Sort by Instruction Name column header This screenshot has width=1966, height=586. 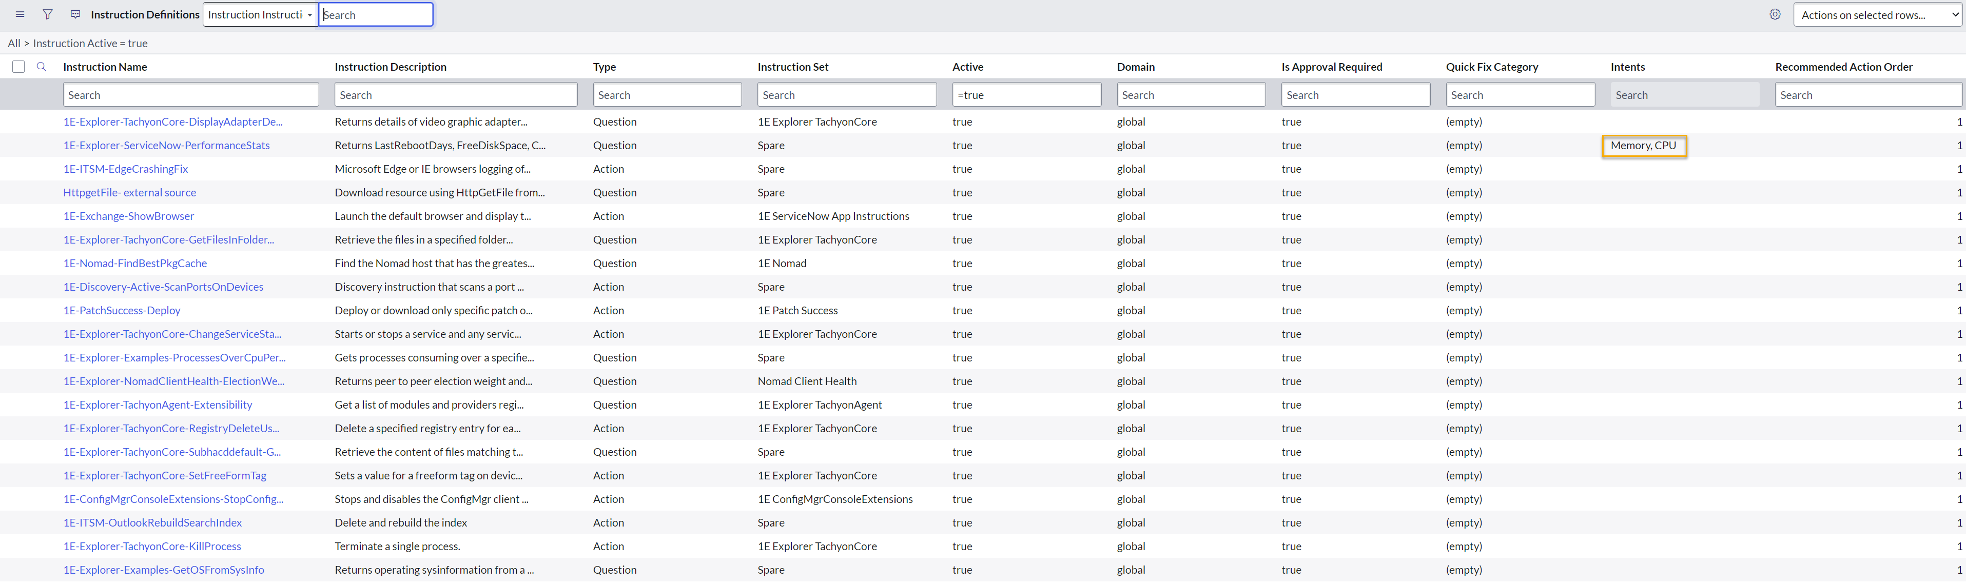click(105, 67)
